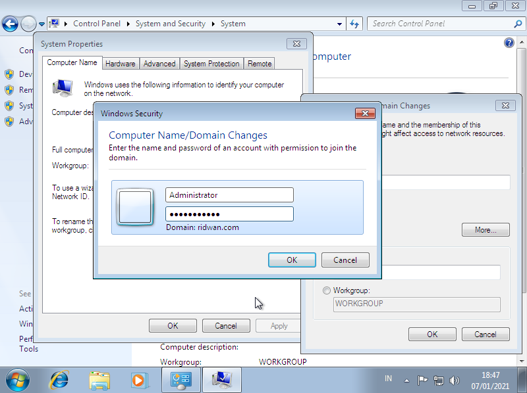The image size is (527, 393).
Task: Open the Remote tab in System Properties
Action: pyautogui.click(x=260, y=63)
